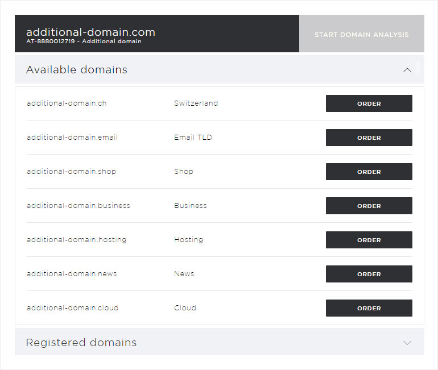Order the additional-domain.shop domain

tap(369, 172)
